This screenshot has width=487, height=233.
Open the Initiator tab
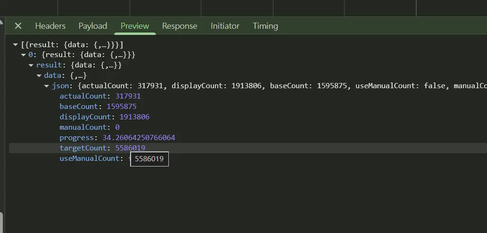click(225, 26)
